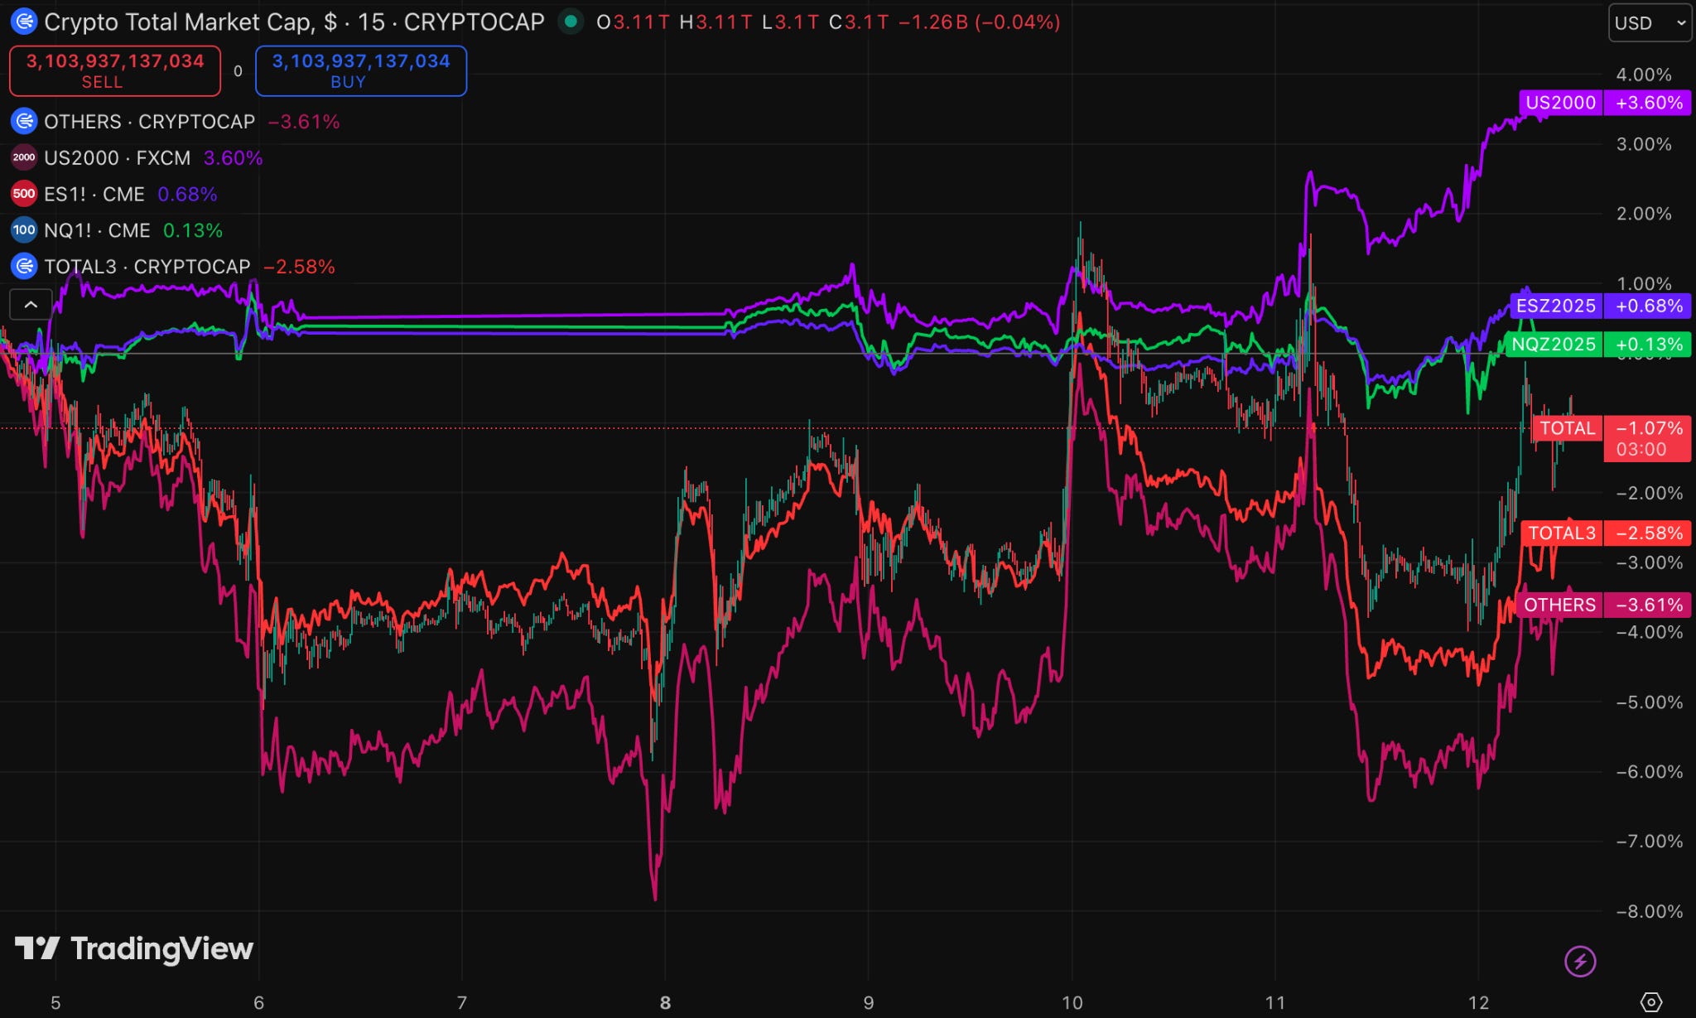This screenshot has width=1696, height=1018.
Task: Click the ES1! CME 500 icon
Action: 24,194
